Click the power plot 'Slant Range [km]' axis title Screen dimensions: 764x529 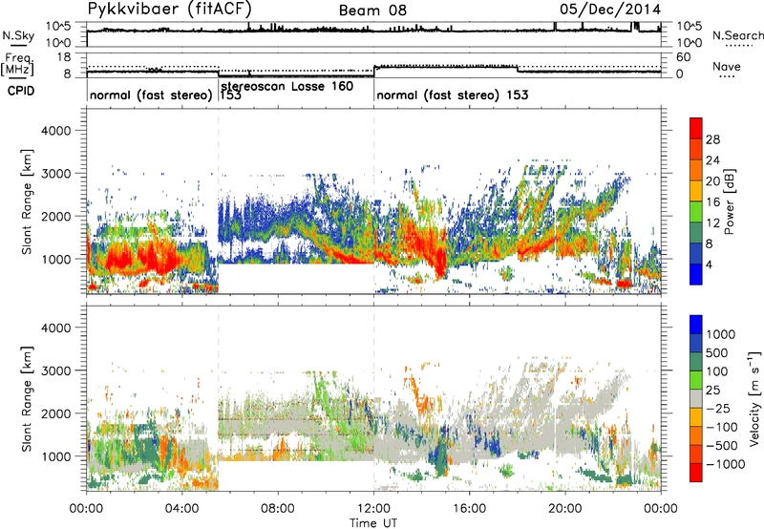(x=27, y=201)
